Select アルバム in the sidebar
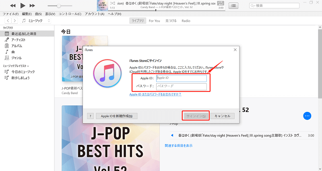 pyautogui.click(x=27, y=46)
